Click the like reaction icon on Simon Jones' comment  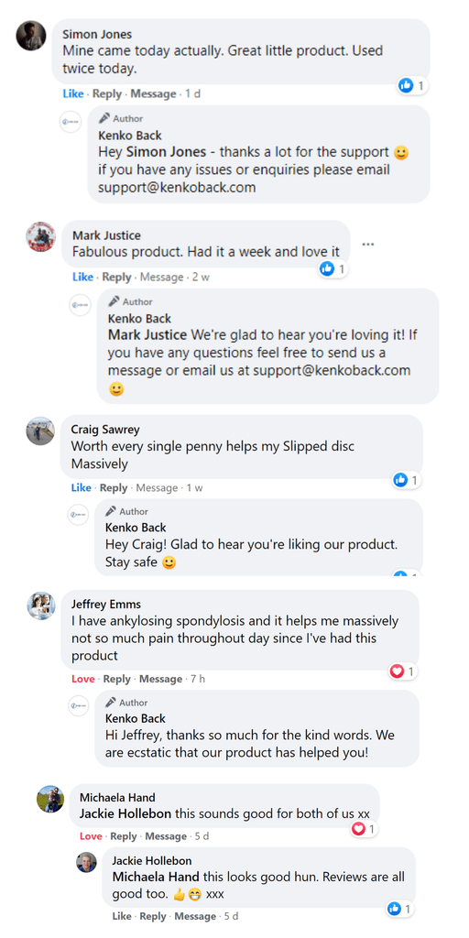click(406, 85)
